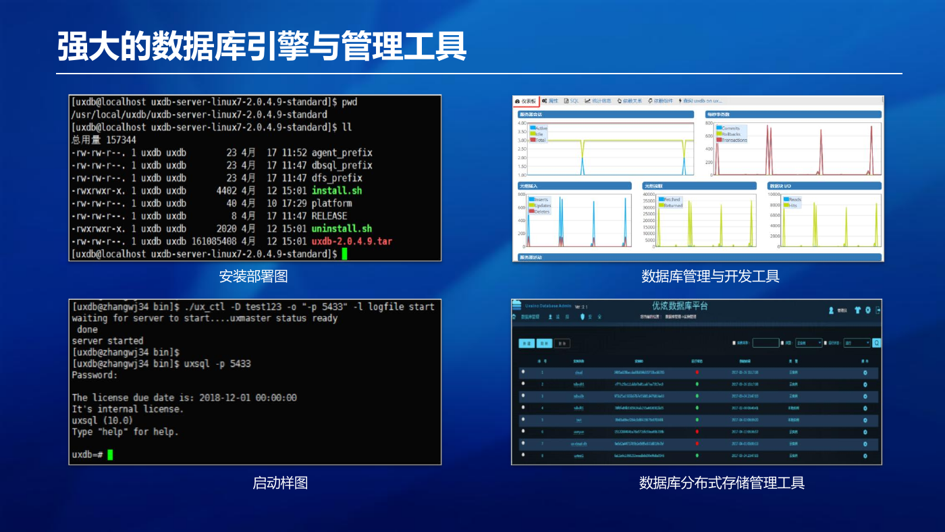Open the 类型 filter dropdown
Screen dimensions: 945x532
(809, 343)
